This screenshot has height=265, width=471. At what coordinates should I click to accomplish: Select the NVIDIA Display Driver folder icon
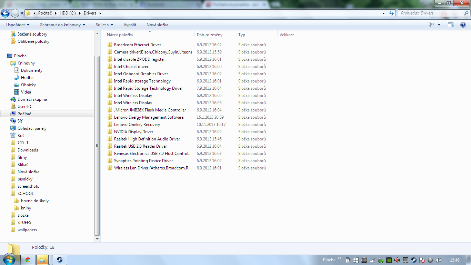110,132
